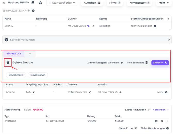Open the Proforma row three-dot menu
The height and width of the screenshot is (139, 173).
tap(167, 121)
